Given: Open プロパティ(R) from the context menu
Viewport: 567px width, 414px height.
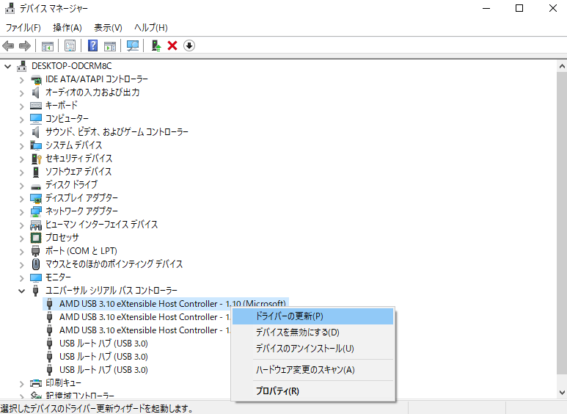Looking at the screenshot, I should (277, 391).
